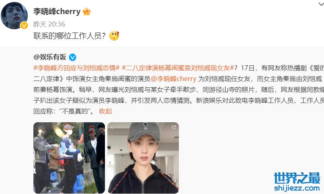Click the heart logo on the gray cap

(146, 126)
